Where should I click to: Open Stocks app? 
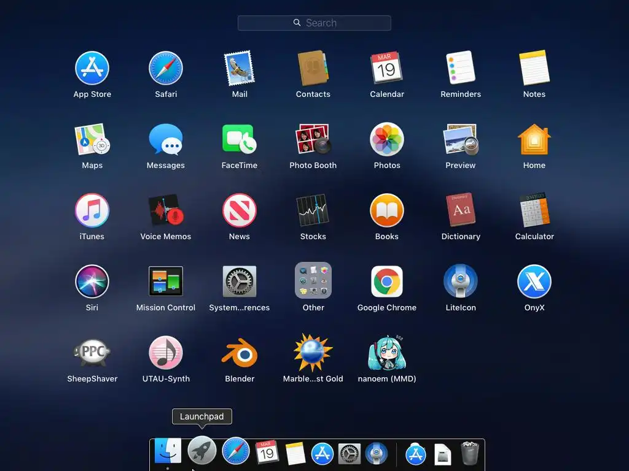coord(313,210)
